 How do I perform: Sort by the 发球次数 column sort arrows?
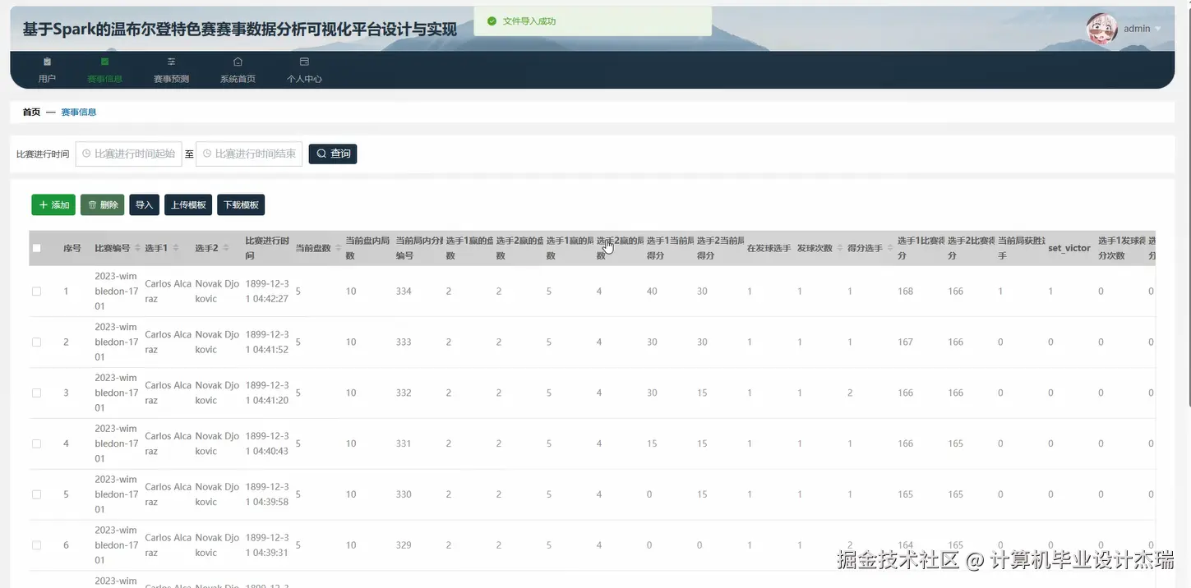tap(841, 248)
